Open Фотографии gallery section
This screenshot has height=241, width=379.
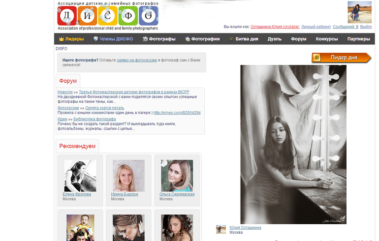click(x=202, y=39)
